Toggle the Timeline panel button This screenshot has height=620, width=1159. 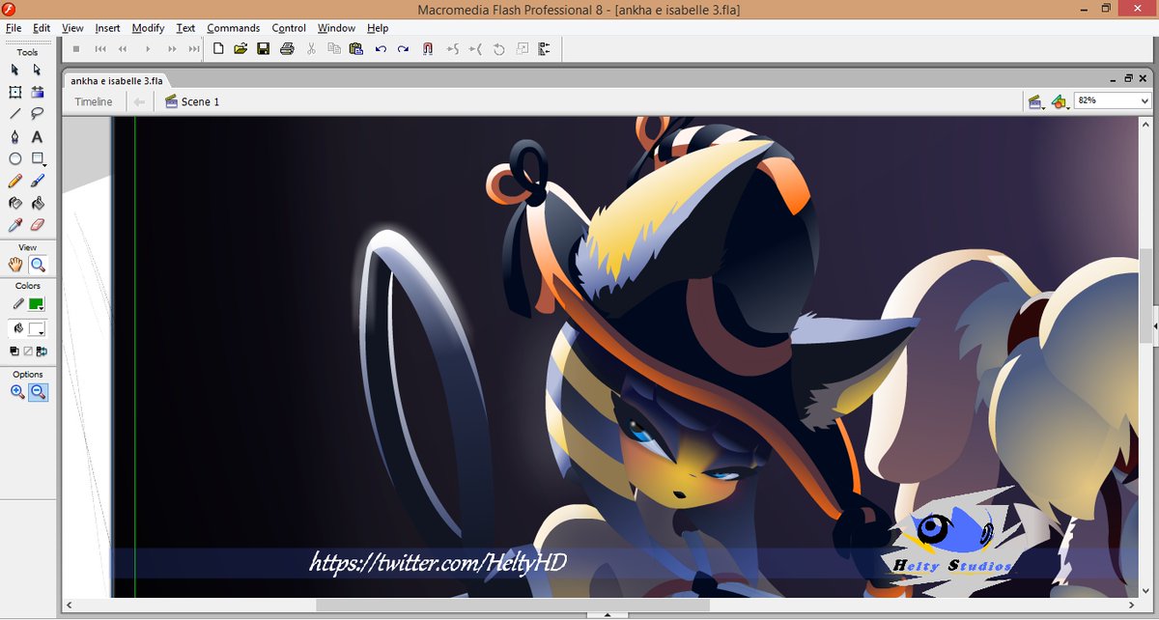93,101
